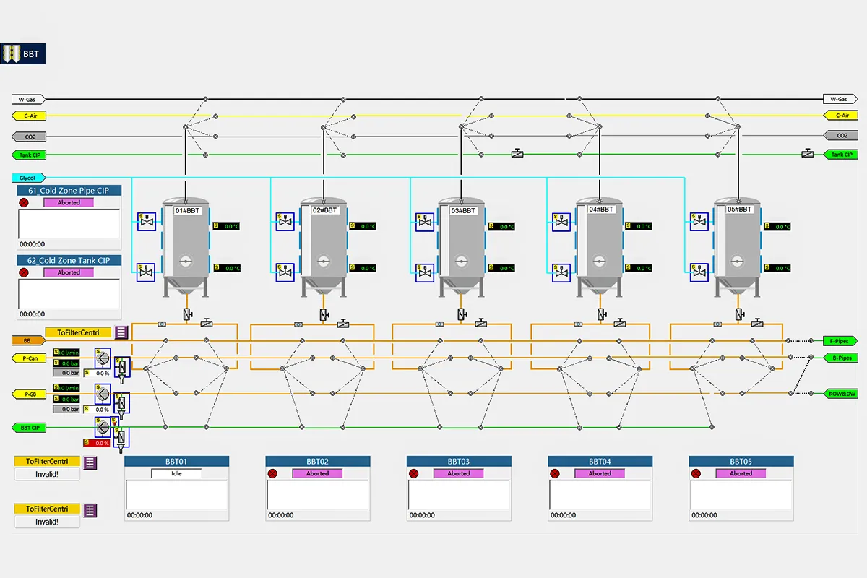Click the P-GB line tag
The width and height of the screenshot is (867, 578).
pos(29,394)
